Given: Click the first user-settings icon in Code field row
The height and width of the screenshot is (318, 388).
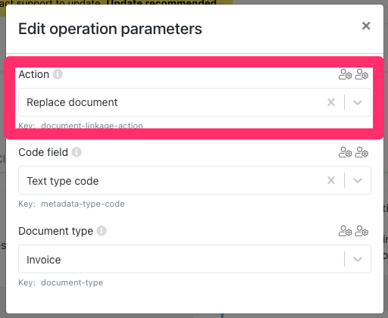Looking at the screenshot, I should point(345,152).
